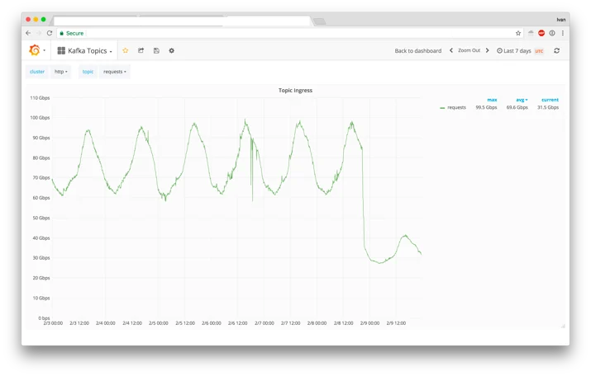Click the 110 Gbps y-axis label
The width and height of the screenshot is (591, 376).
40,98
